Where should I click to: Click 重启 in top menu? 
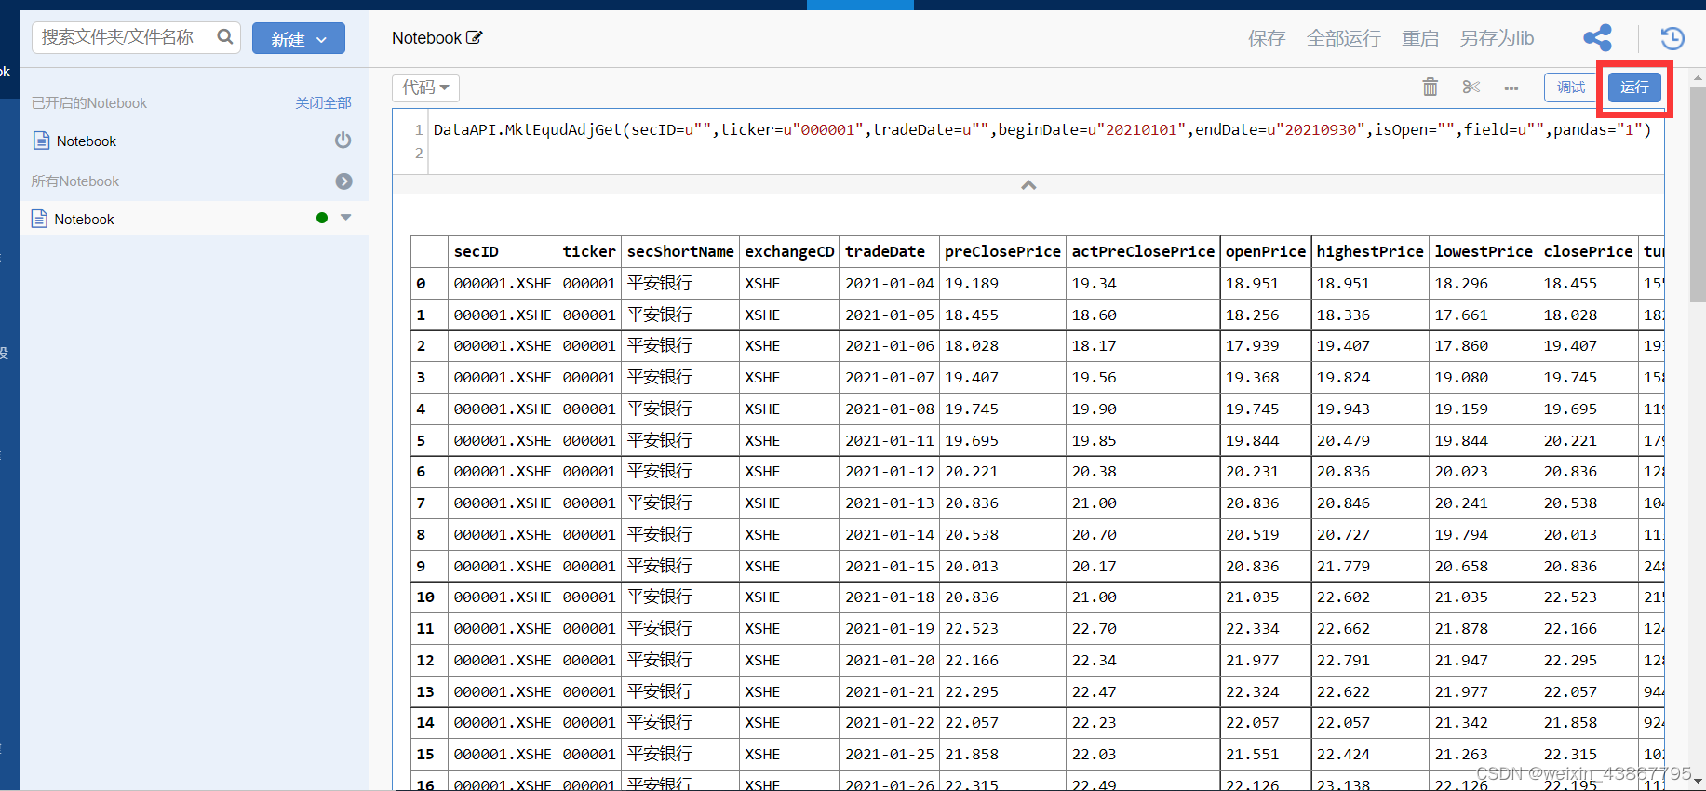point(1420,38)
